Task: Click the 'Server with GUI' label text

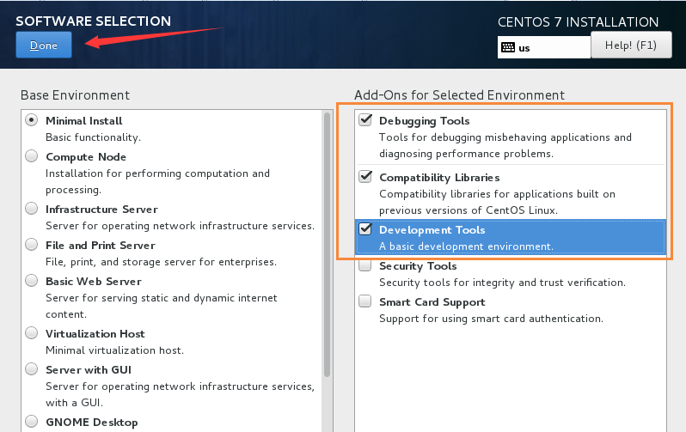Action: pos(89,370)
